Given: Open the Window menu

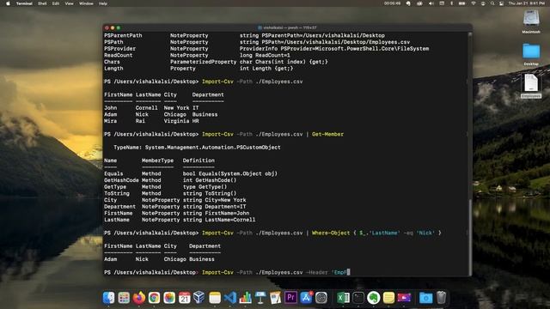Looking at the screenshot, I should (x=86, y=3).
